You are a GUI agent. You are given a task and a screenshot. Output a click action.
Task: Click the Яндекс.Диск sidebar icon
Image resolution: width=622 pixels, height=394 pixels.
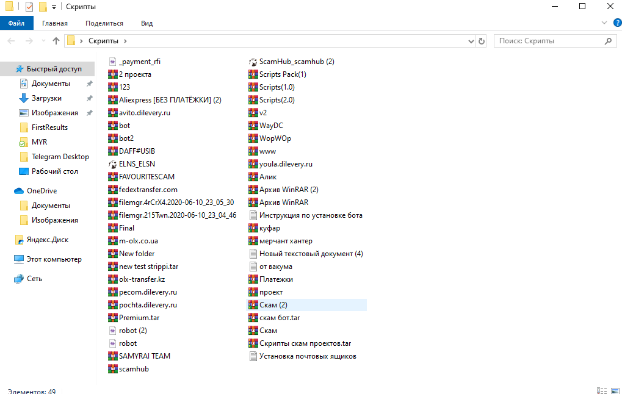click(20, 240)
